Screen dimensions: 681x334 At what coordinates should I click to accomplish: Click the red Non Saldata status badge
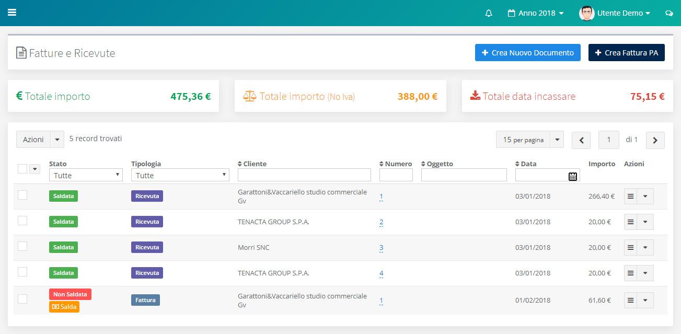[x=70, y=294]
